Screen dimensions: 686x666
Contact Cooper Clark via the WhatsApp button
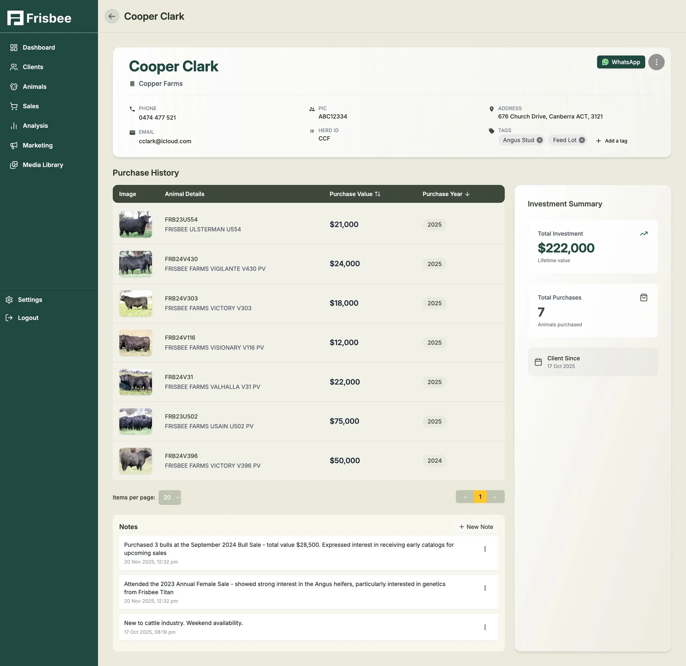click(x=621, y=62)
